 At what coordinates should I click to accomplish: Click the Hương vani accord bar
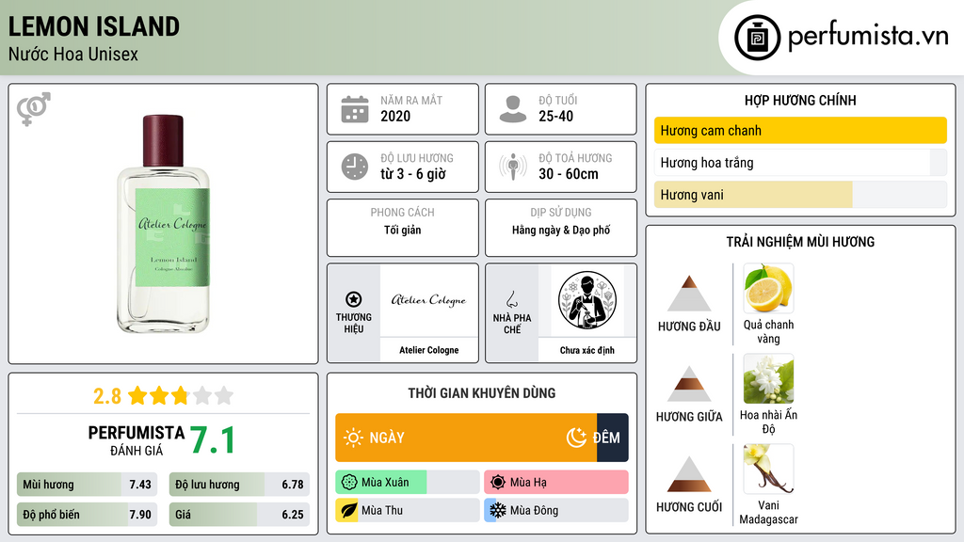(800, 194)
